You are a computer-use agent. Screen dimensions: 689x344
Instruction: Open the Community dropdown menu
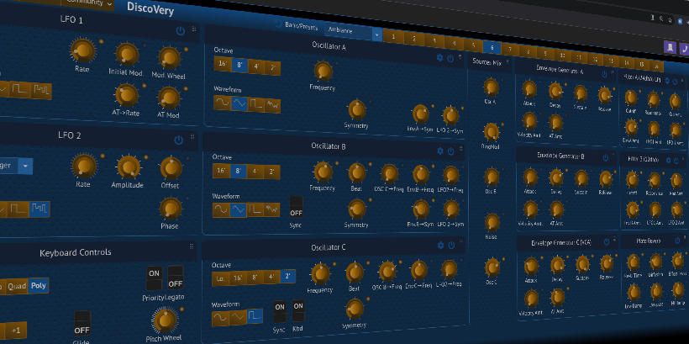[87, 3]
